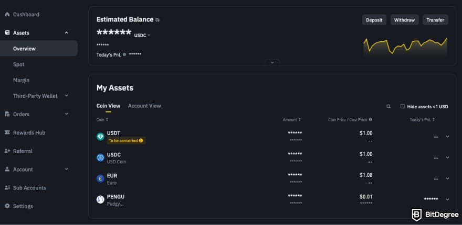
Task: Click the Euro asset label
Action: [x=112, y=183]
